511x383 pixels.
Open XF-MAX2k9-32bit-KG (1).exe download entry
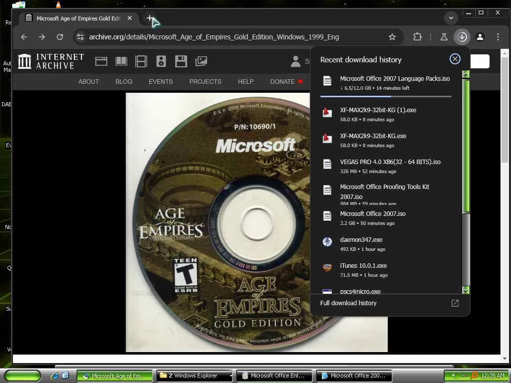coord(386,114)
